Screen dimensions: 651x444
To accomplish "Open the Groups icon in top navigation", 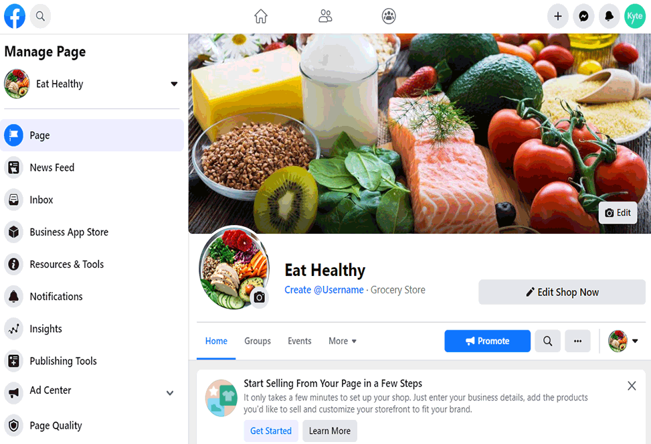I will click(x=389, y=16).
